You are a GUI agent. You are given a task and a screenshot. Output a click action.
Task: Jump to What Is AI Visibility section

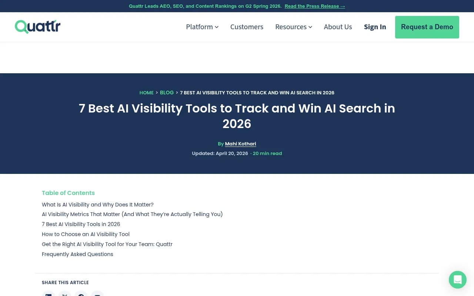tap(97, 205)
